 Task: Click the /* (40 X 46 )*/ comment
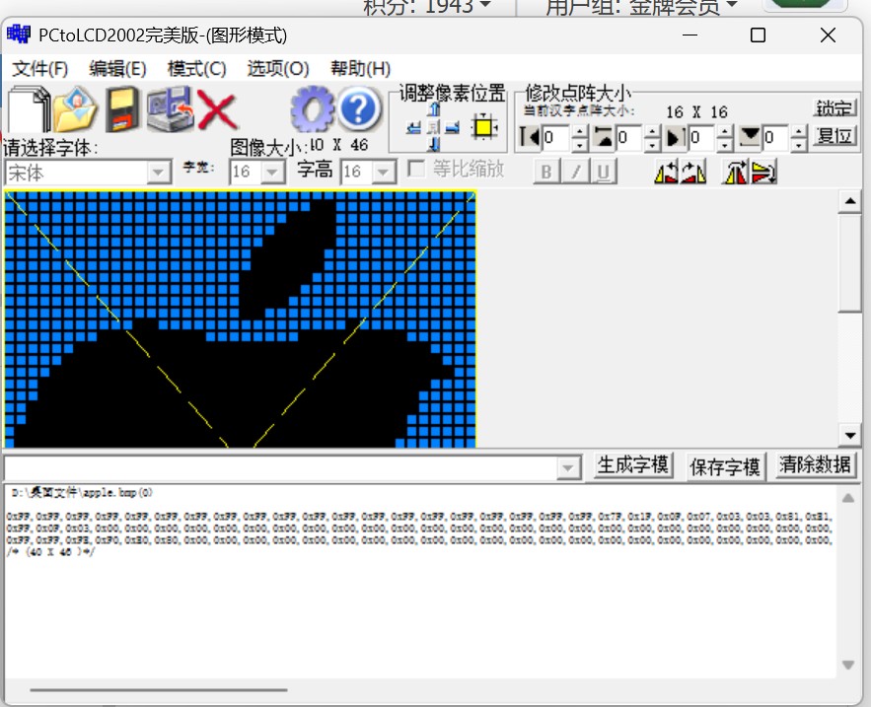50,552
